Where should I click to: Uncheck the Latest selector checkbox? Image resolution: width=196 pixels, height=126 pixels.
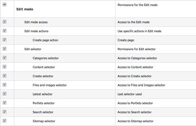4,94
